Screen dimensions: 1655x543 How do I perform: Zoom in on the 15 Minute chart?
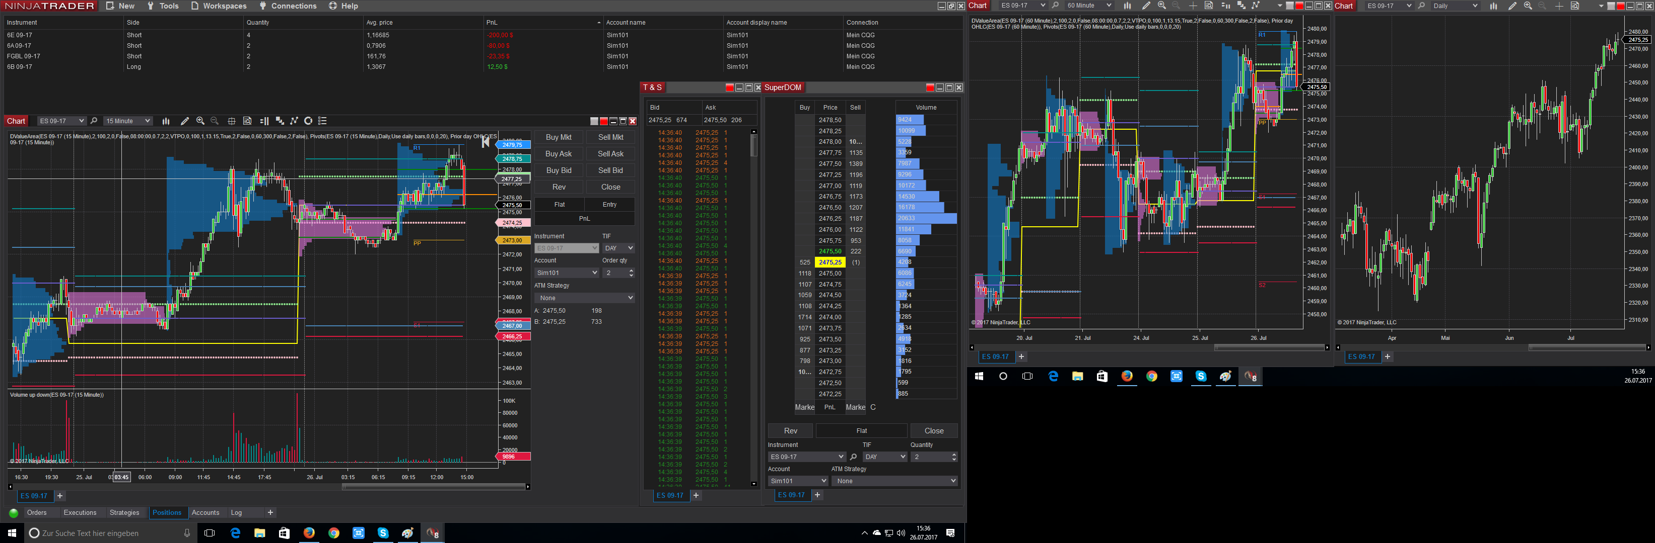point(200,121)
